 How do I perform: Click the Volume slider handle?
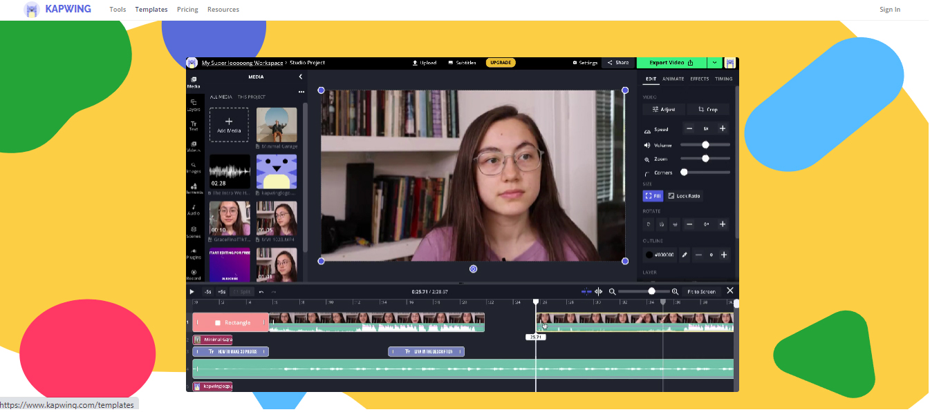click(705, 145)
